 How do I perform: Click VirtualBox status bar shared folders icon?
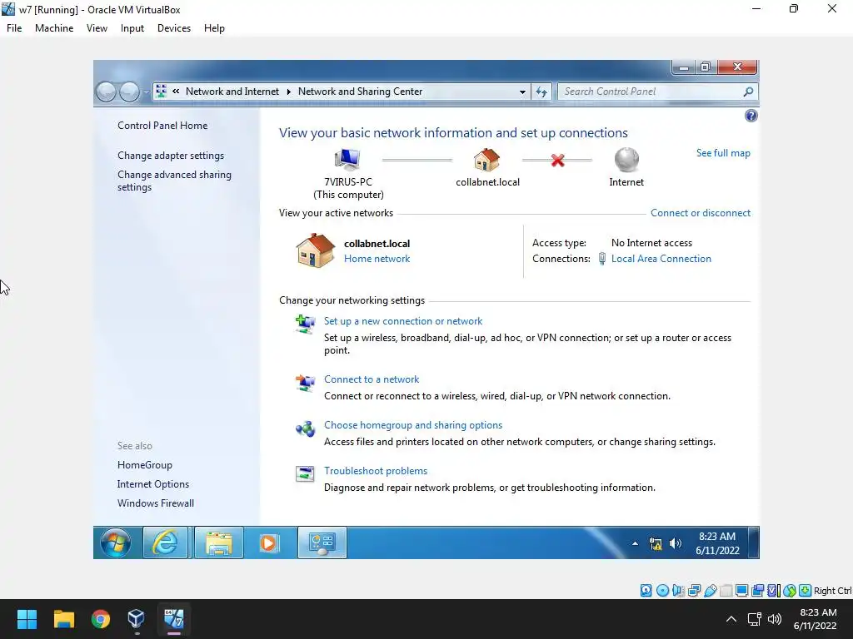(x=726, y=591)
